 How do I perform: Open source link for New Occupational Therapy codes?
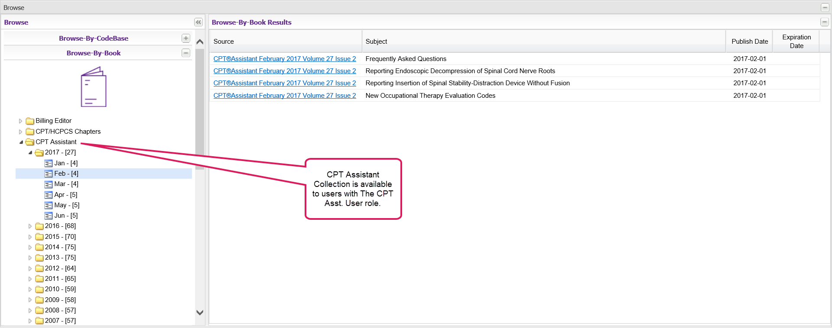[x=284, y=96]
